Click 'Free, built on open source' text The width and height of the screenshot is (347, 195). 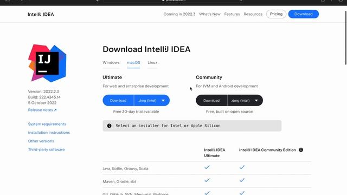tap(229, 112)
